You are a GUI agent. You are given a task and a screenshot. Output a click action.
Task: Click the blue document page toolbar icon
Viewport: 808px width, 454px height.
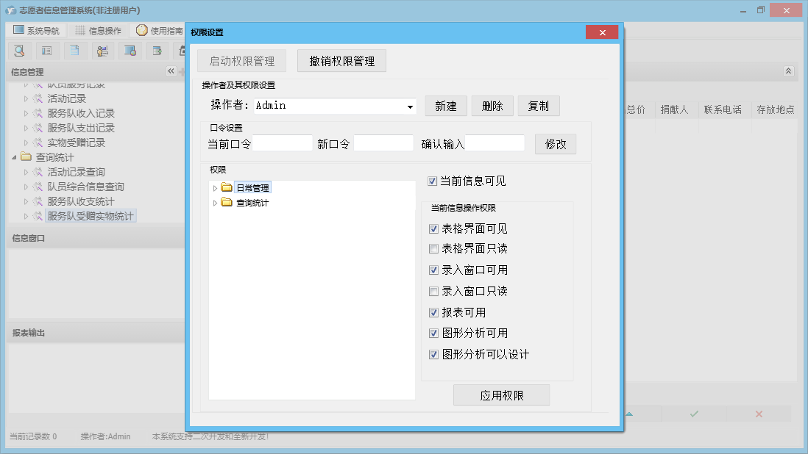click(75, 51)
